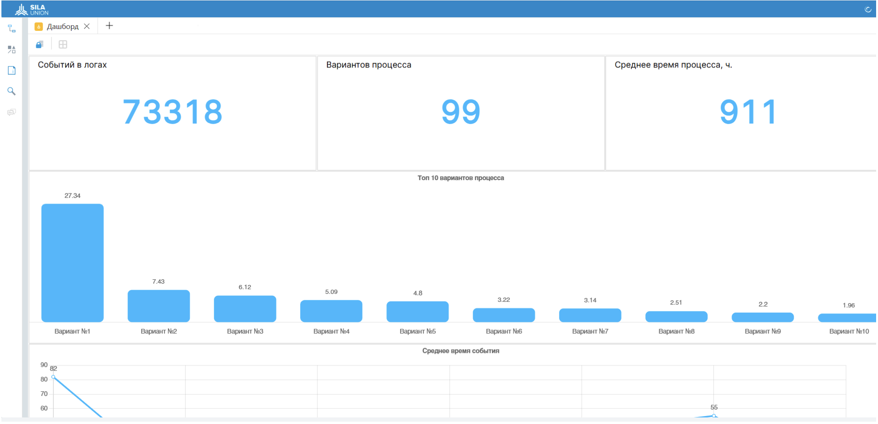Open search via the magnifier sidebar icon
This screenshot has width=878, height=424.
12,91
